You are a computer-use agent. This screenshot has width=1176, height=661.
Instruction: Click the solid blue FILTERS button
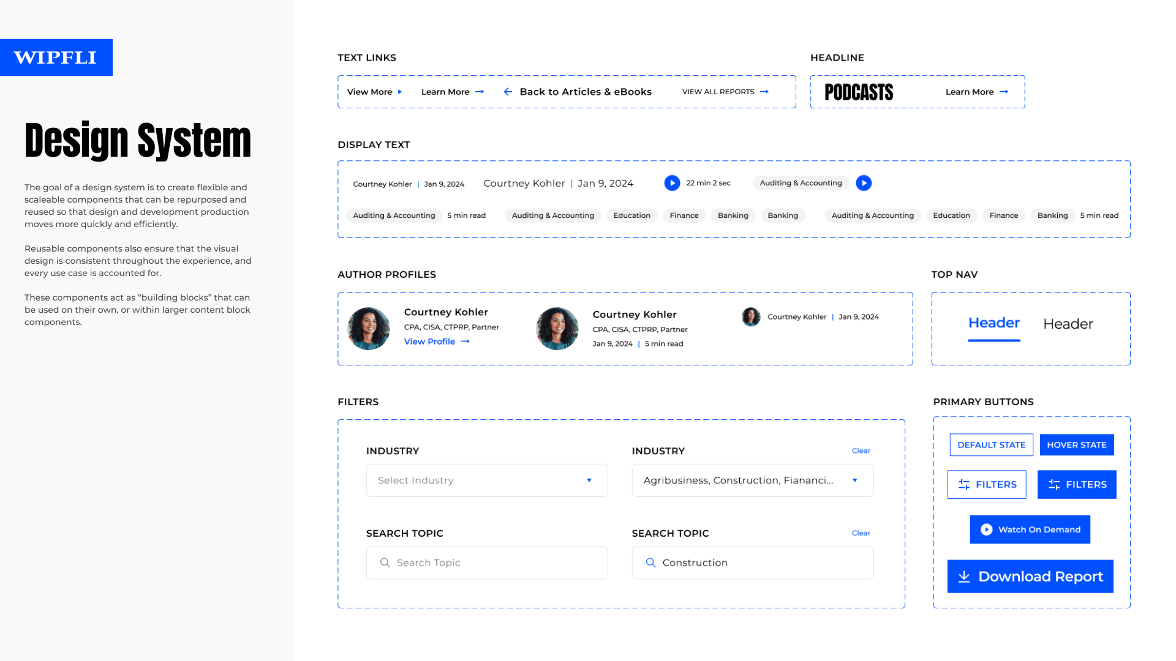pyautogui.click(x=1076, y=485)
